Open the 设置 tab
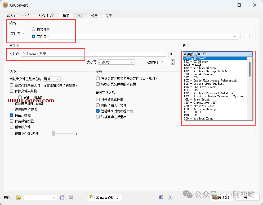Viewport: 263px width, 205px height. [95, 16]
